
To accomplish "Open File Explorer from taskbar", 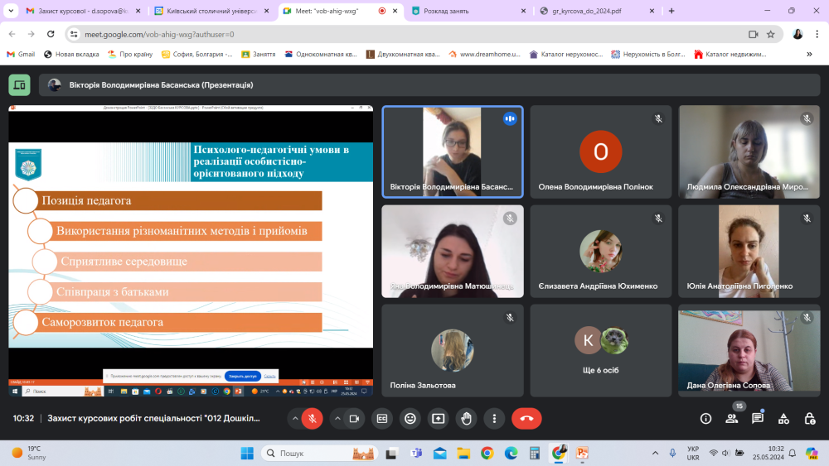I will coord(463,454).
